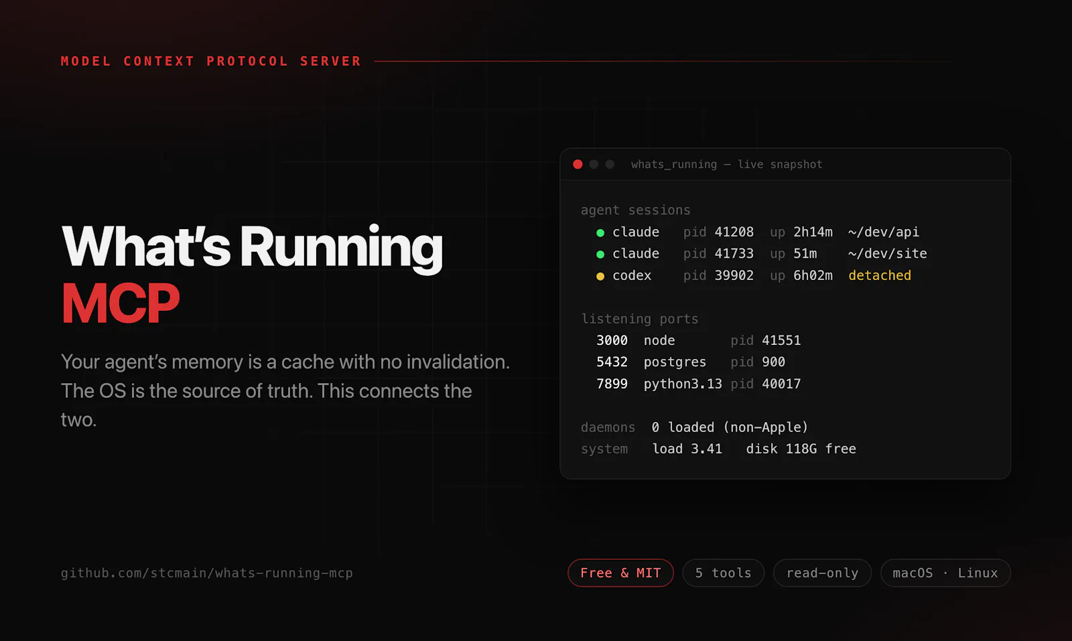
Task: Click the node process name
Action: pyautogui.click(x=659, y=340)
